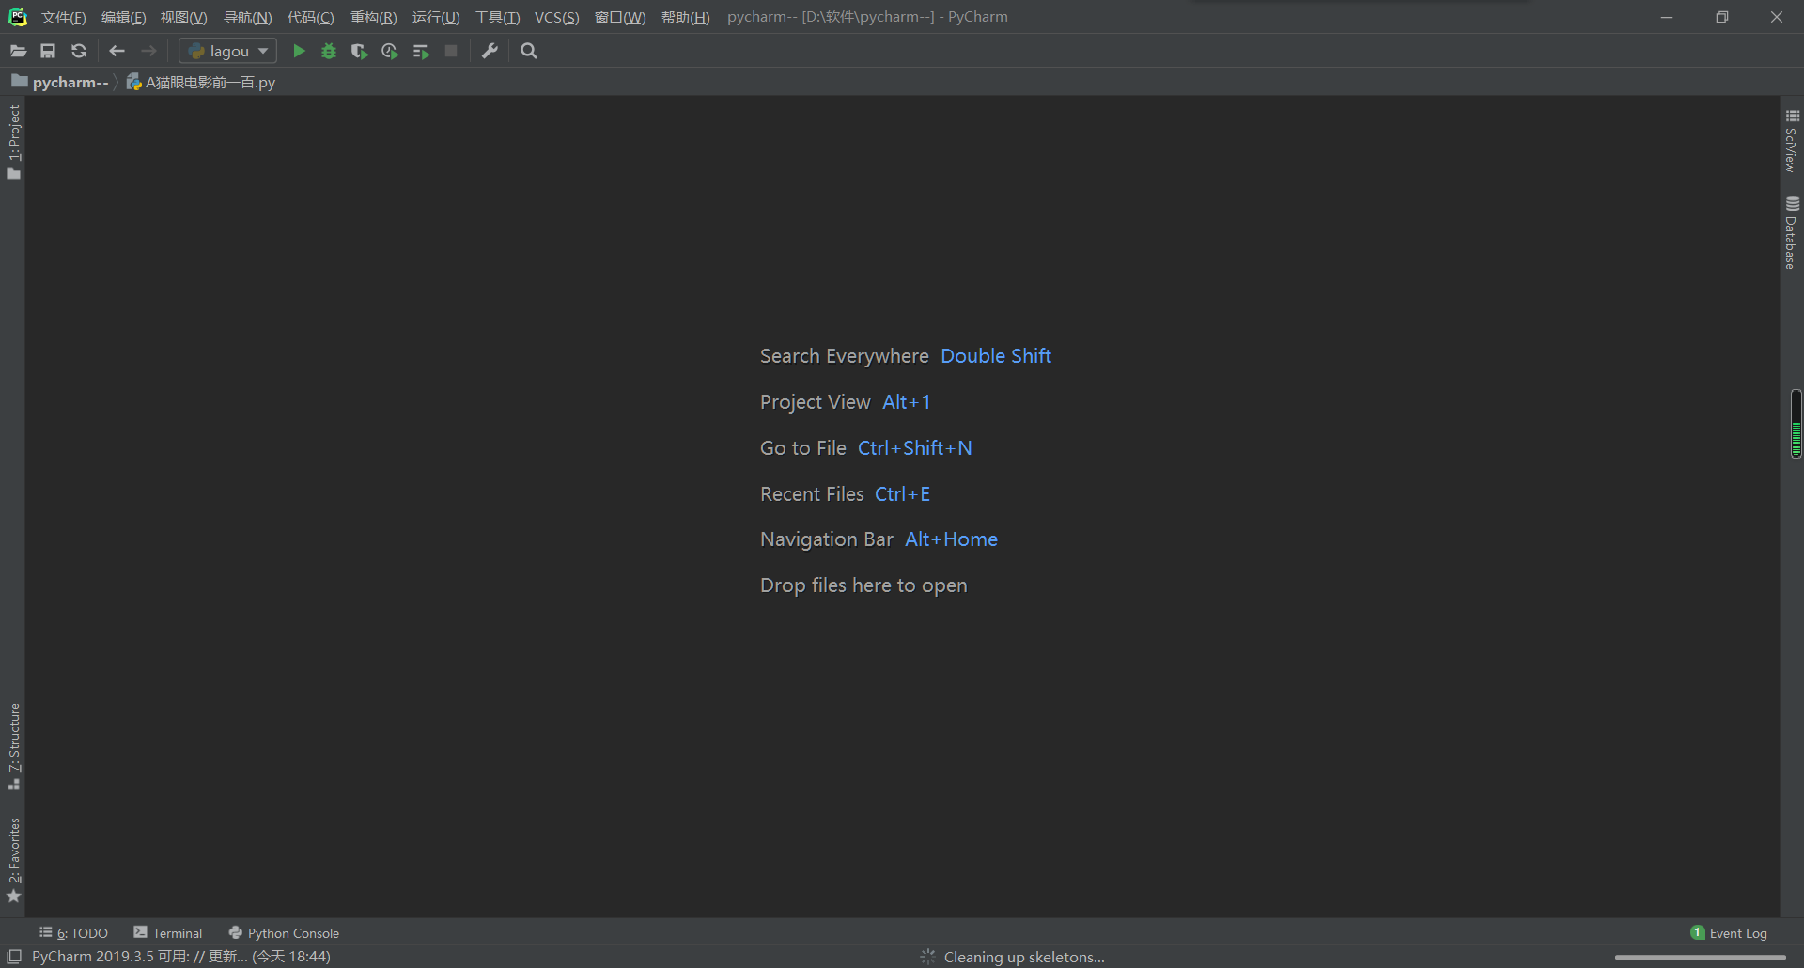Click the Open folder toolbar icon
The width and height of the screenshot is (1804, 968).
pyautogui.click(x=18, y=51)
